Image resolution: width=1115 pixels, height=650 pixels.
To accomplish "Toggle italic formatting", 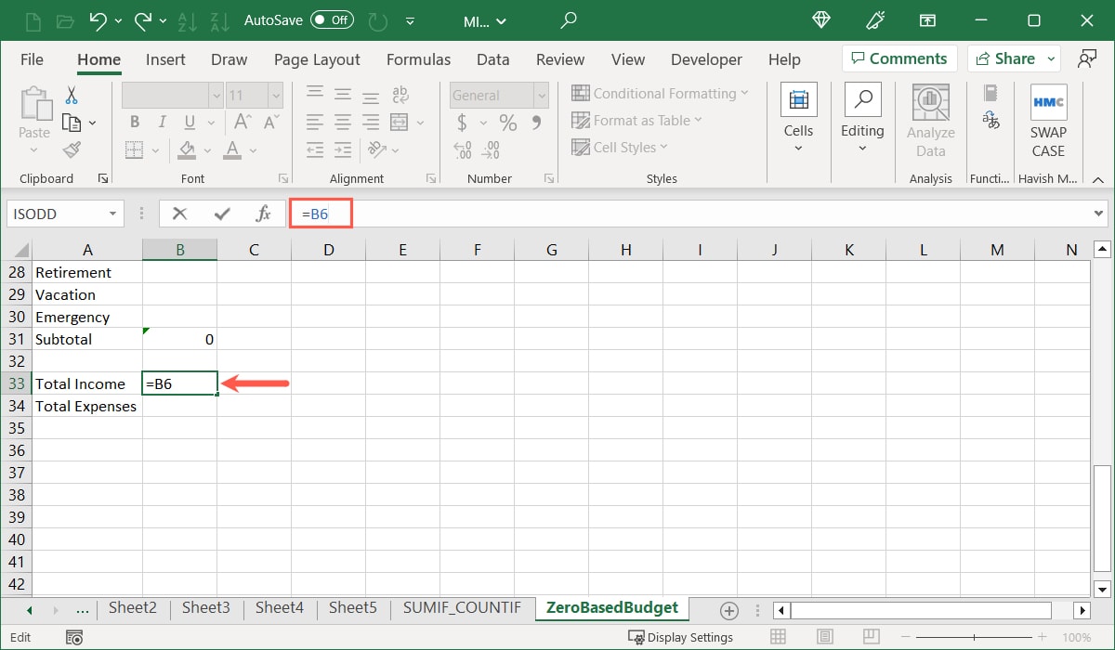I will 161,122.
